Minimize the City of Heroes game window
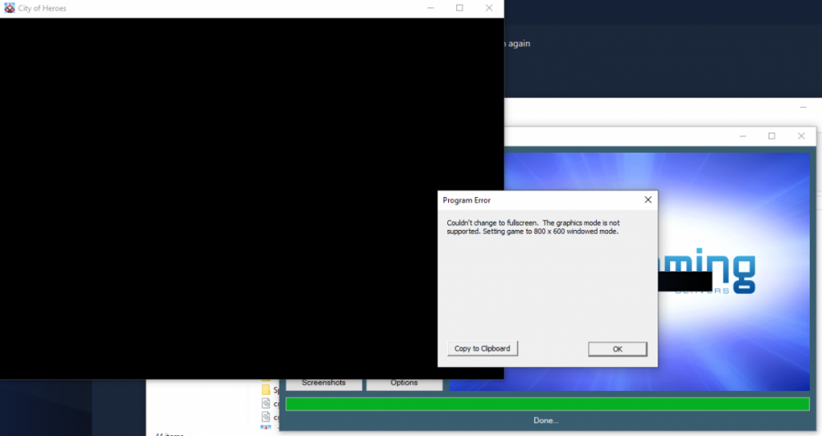The image size is (822, 436). (x=431, y=8)
